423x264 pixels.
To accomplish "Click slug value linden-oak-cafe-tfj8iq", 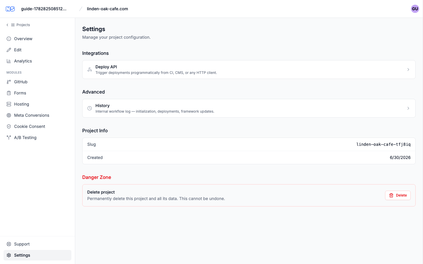I will click(383, 144).
